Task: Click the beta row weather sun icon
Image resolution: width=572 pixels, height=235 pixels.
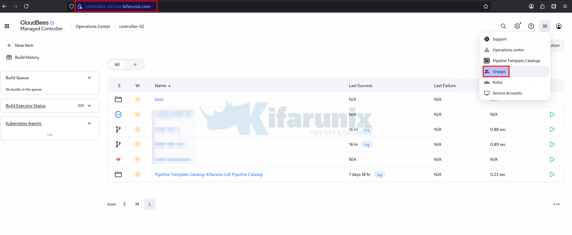Action: pyautogui.click(x=138, y=99)
